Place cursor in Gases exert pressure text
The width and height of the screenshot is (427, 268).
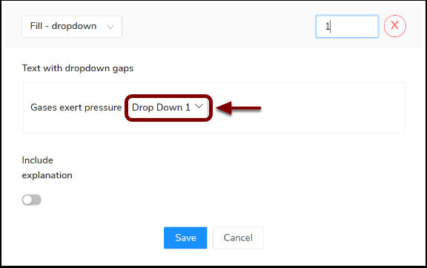click(x=76, y=108)
